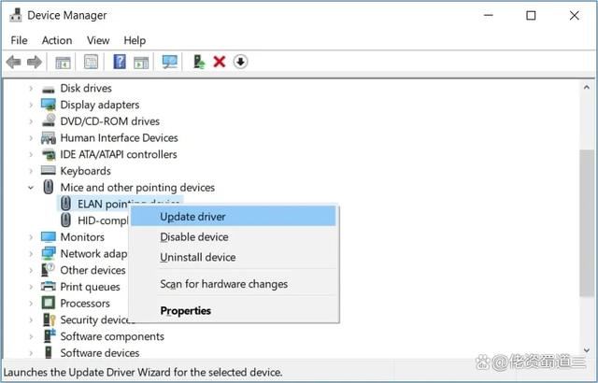Image resolution: width=598 pixels, height=383 pixels.
Task: Click Scan for hardware changes monitor icon
Action: pos(169,62)
